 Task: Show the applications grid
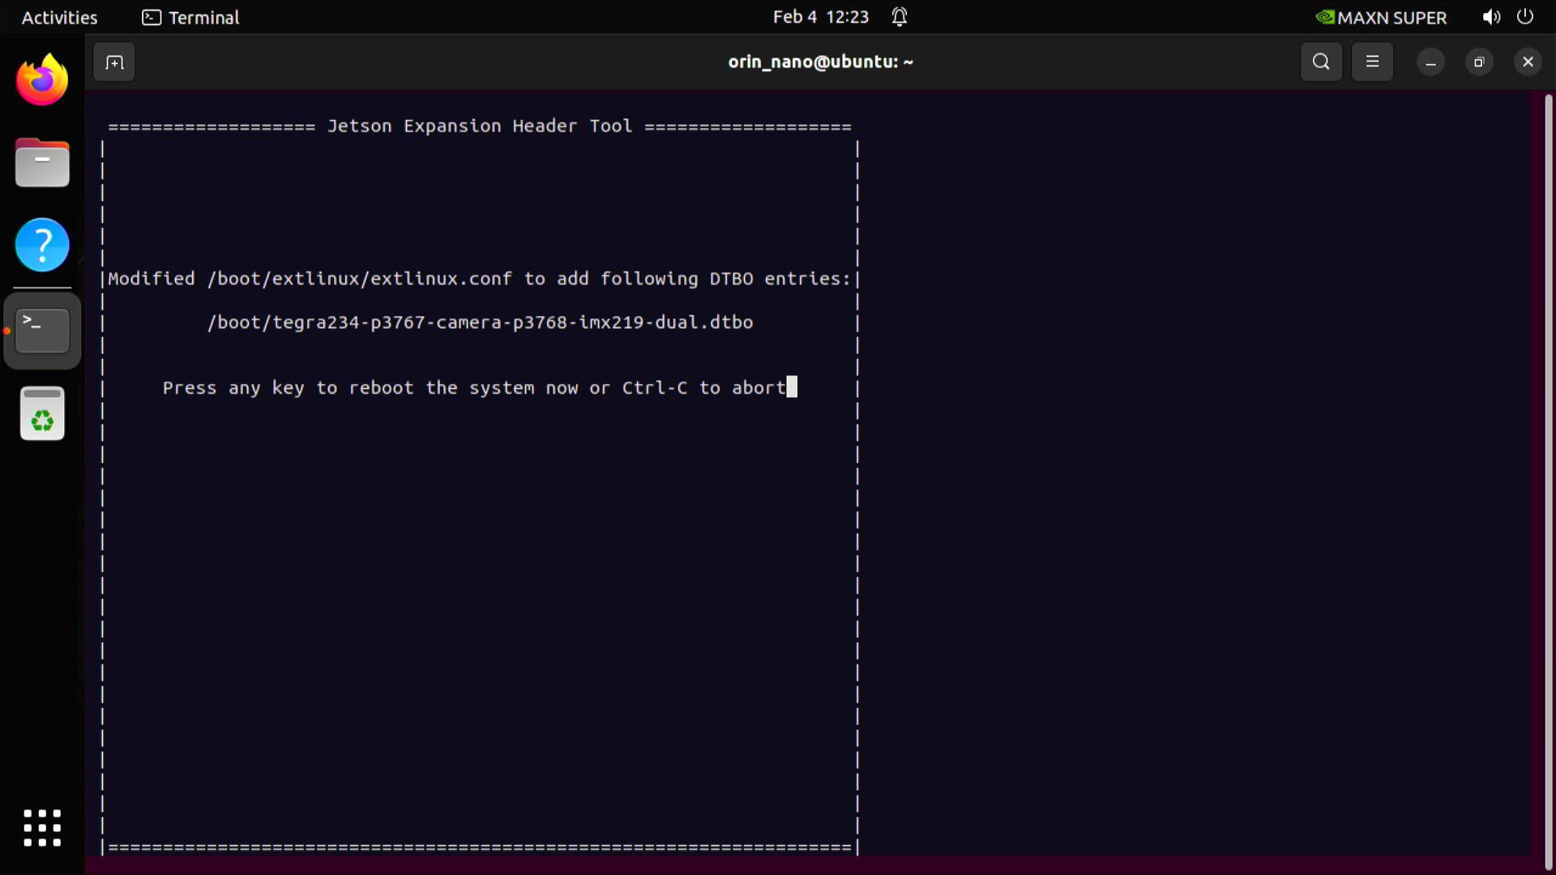click(x=41, y=828)
